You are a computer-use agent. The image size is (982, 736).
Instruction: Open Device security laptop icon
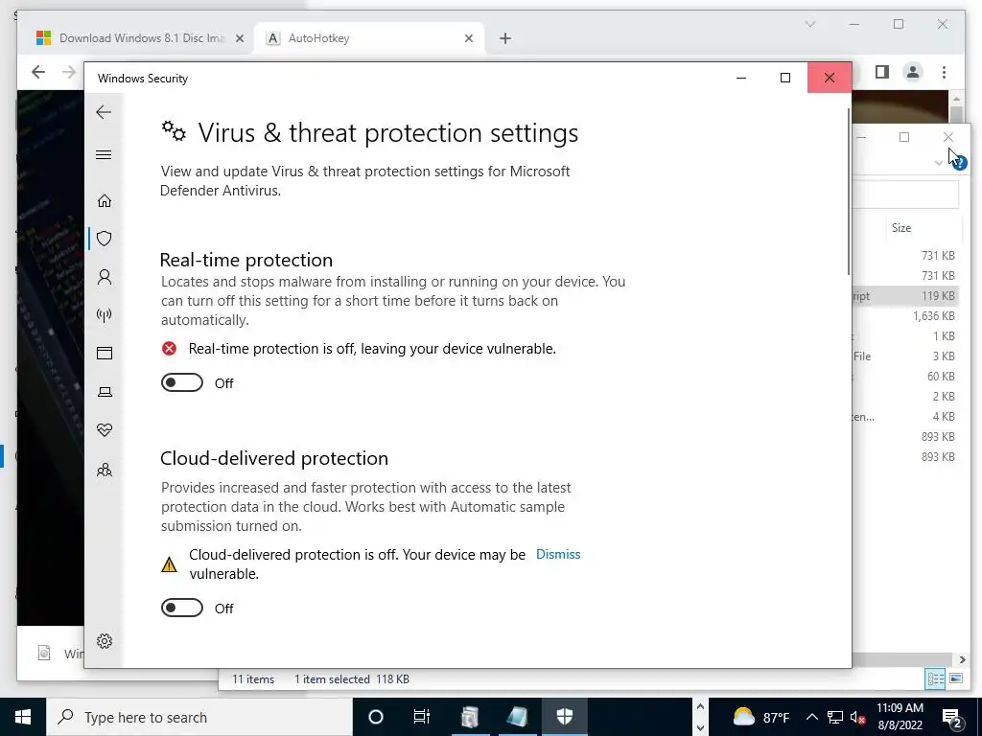coord(104,392)
